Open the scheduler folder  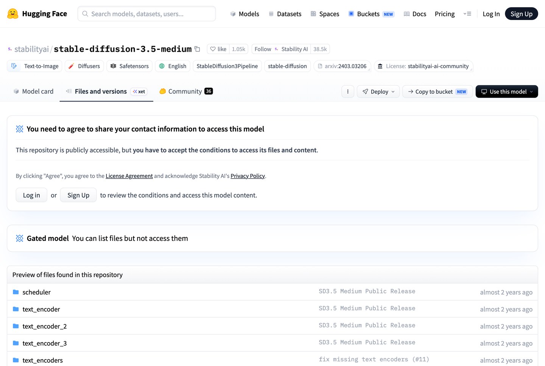(x=36, y=292)
